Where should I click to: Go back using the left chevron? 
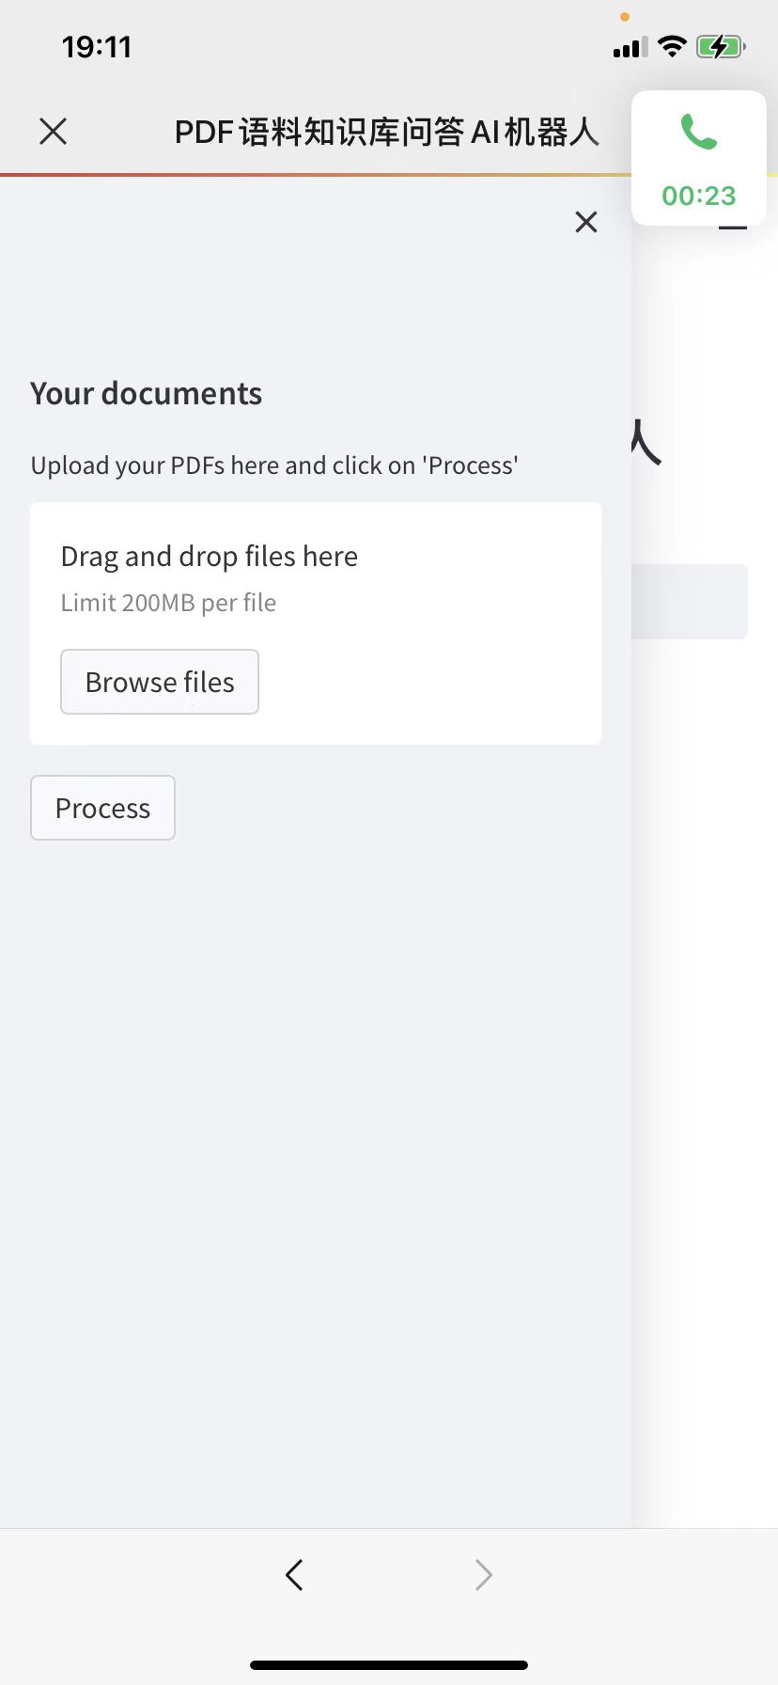[294, 1574]
